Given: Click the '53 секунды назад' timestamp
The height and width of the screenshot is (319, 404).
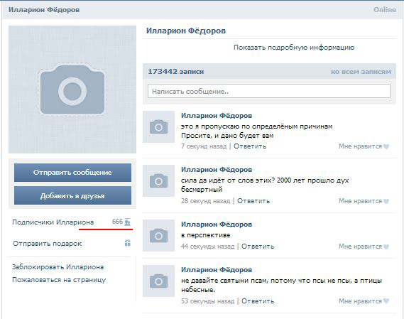Looking at the screenshot, I should point(207,301).
